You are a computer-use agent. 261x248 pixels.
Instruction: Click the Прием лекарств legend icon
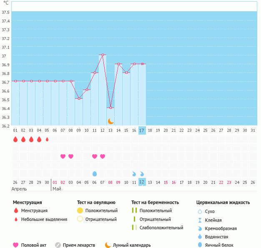pos(58,245)
